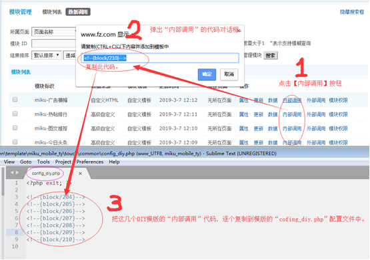The width and height of the screenshot is (370, 260).
Task: Click 模块权限 for miku-今日头条
Action: 339,142
